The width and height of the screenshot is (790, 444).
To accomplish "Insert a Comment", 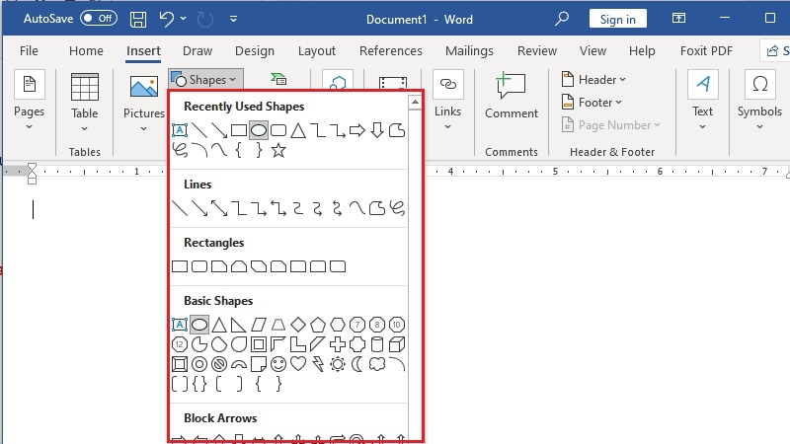I will [511, 96].
